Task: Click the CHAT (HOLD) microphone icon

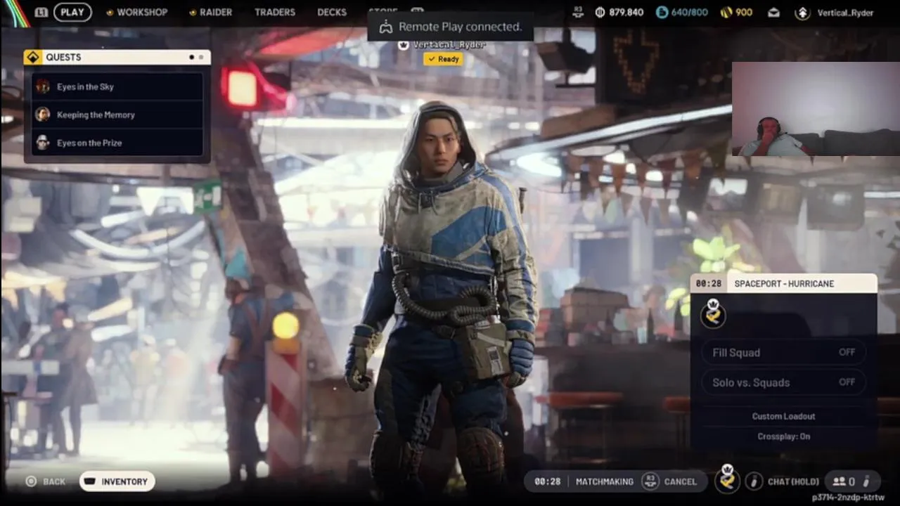Action: (x=754, y=481)
